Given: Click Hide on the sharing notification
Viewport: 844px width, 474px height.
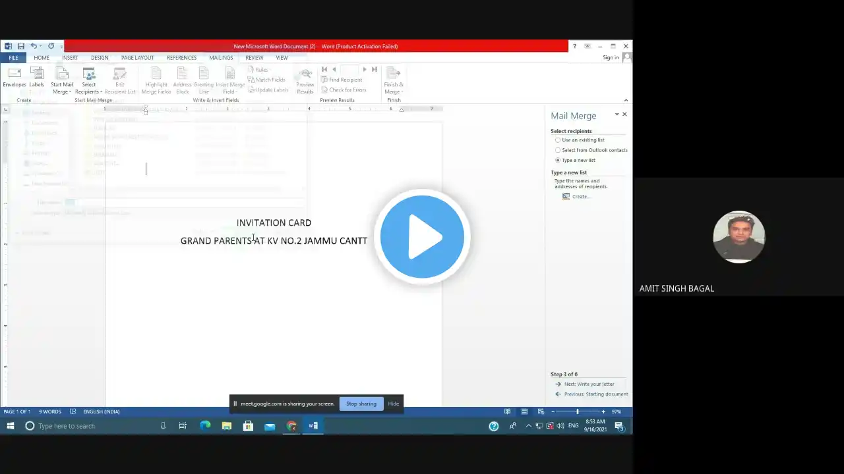Looking at the screenshot, I should [393, 404].
